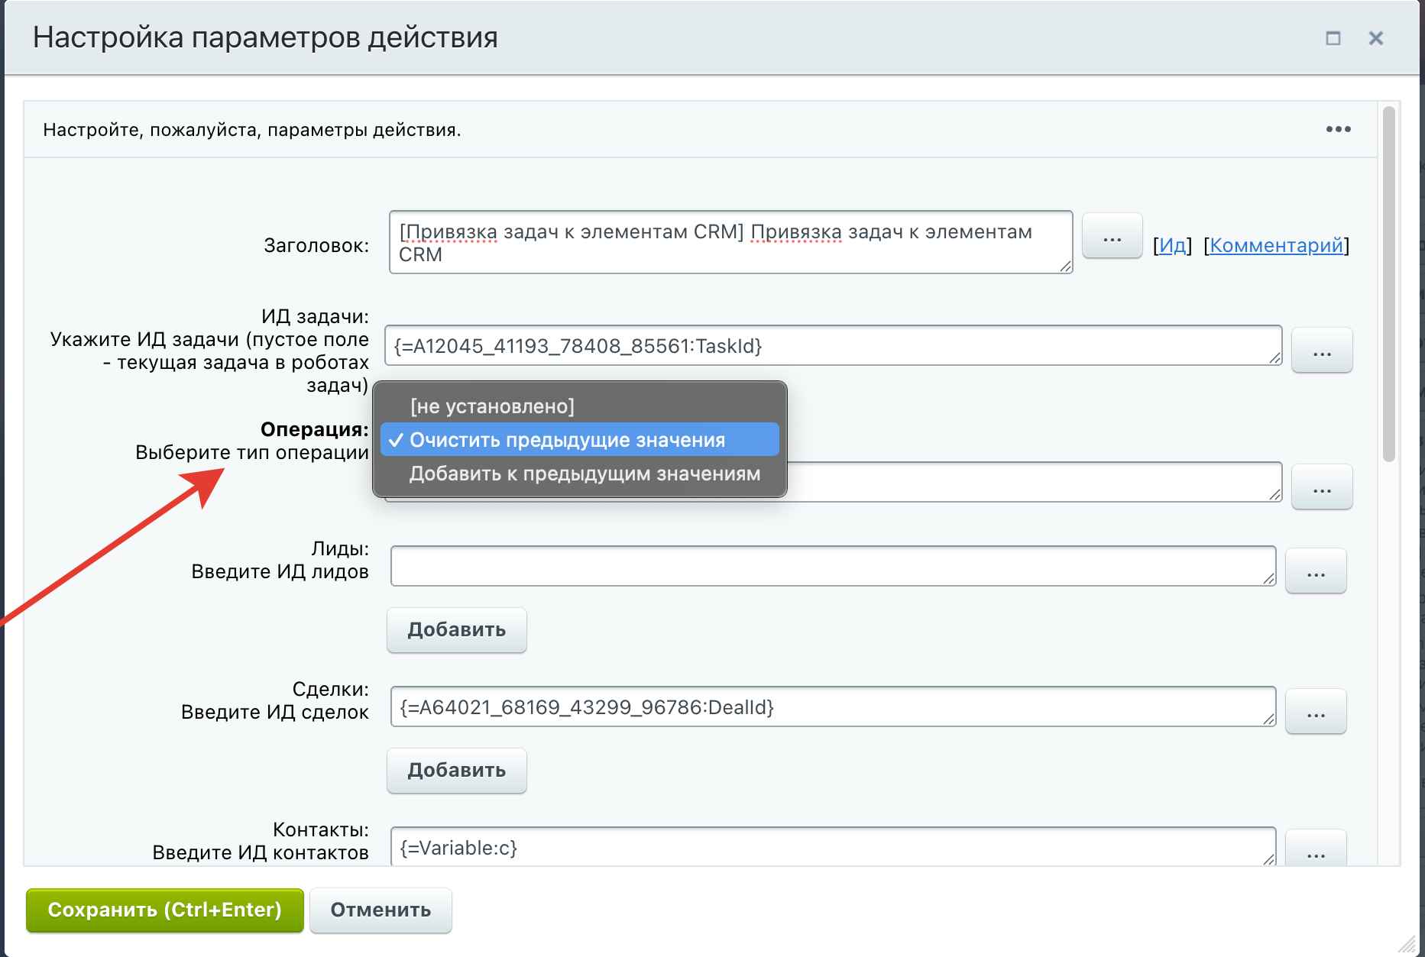
Task: Choose 'Добавить к предыдущим значениям' option
Action: 585,474
